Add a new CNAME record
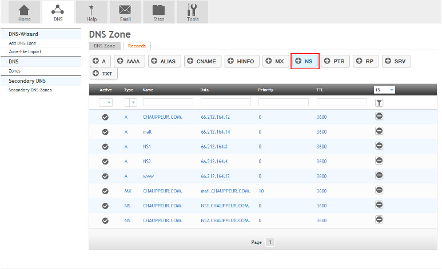Viewport: 442px width, 269px height. (202, 61)
